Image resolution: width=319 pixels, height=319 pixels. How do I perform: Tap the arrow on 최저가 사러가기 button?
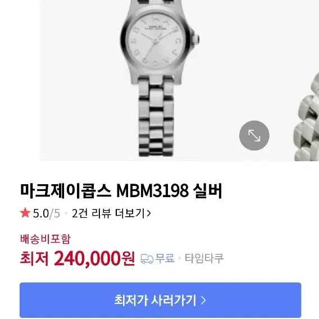[203, 300]
